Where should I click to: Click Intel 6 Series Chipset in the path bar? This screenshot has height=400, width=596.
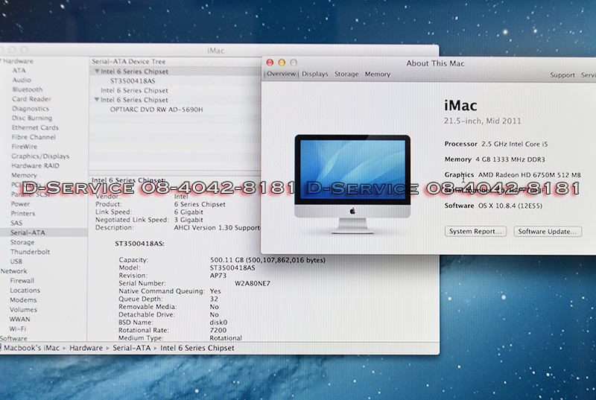(197, 348)
